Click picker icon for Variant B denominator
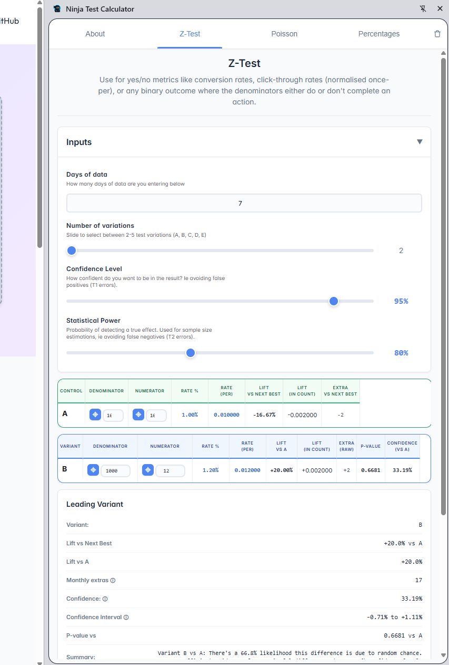 click(x=93, y=470)
